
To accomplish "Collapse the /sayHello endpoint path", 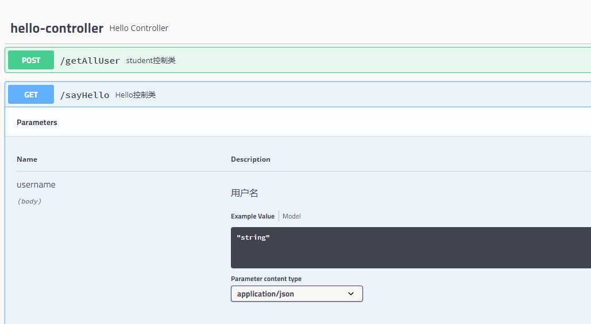I will pos(84,95).
